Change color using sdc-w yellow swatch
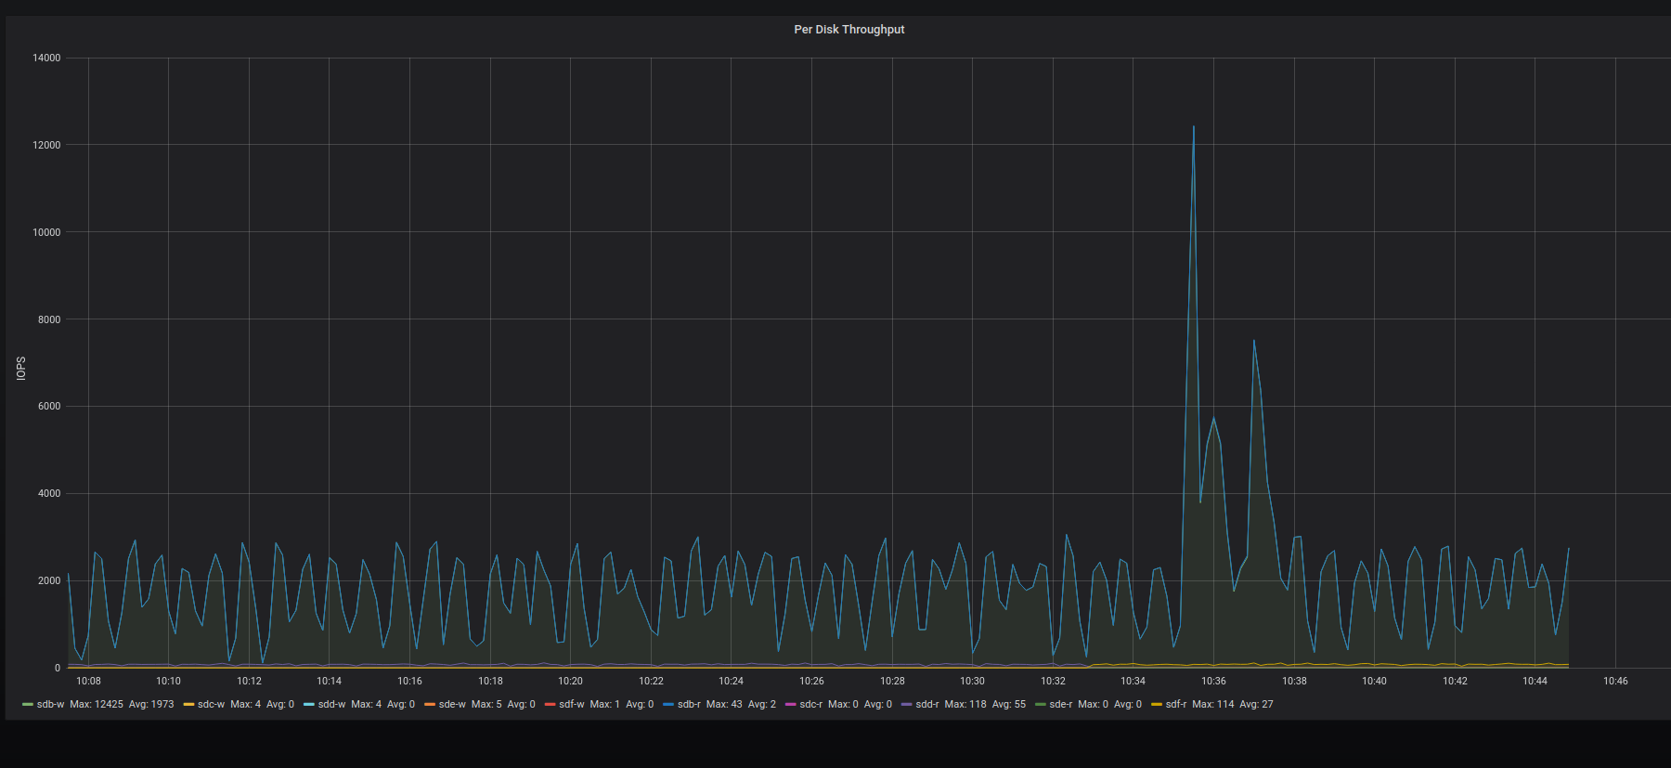The height and width of the screenshot is (768, 1671). 188,705
